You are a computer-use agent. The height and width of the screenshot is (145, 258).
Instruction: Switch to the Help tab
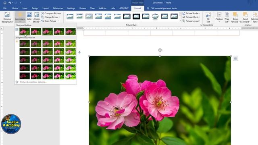coord(113,8)
